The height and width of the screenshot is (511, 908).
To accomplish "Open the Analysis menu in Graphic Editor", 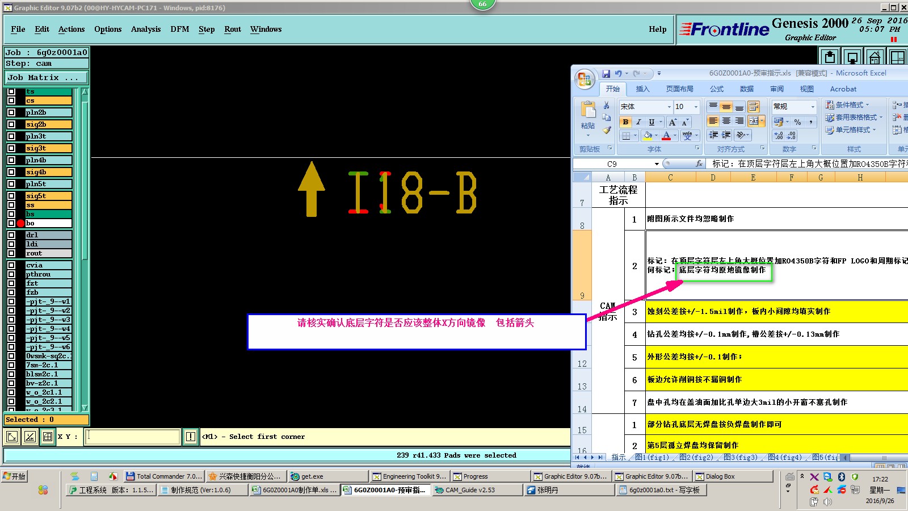I will [146, 30].
